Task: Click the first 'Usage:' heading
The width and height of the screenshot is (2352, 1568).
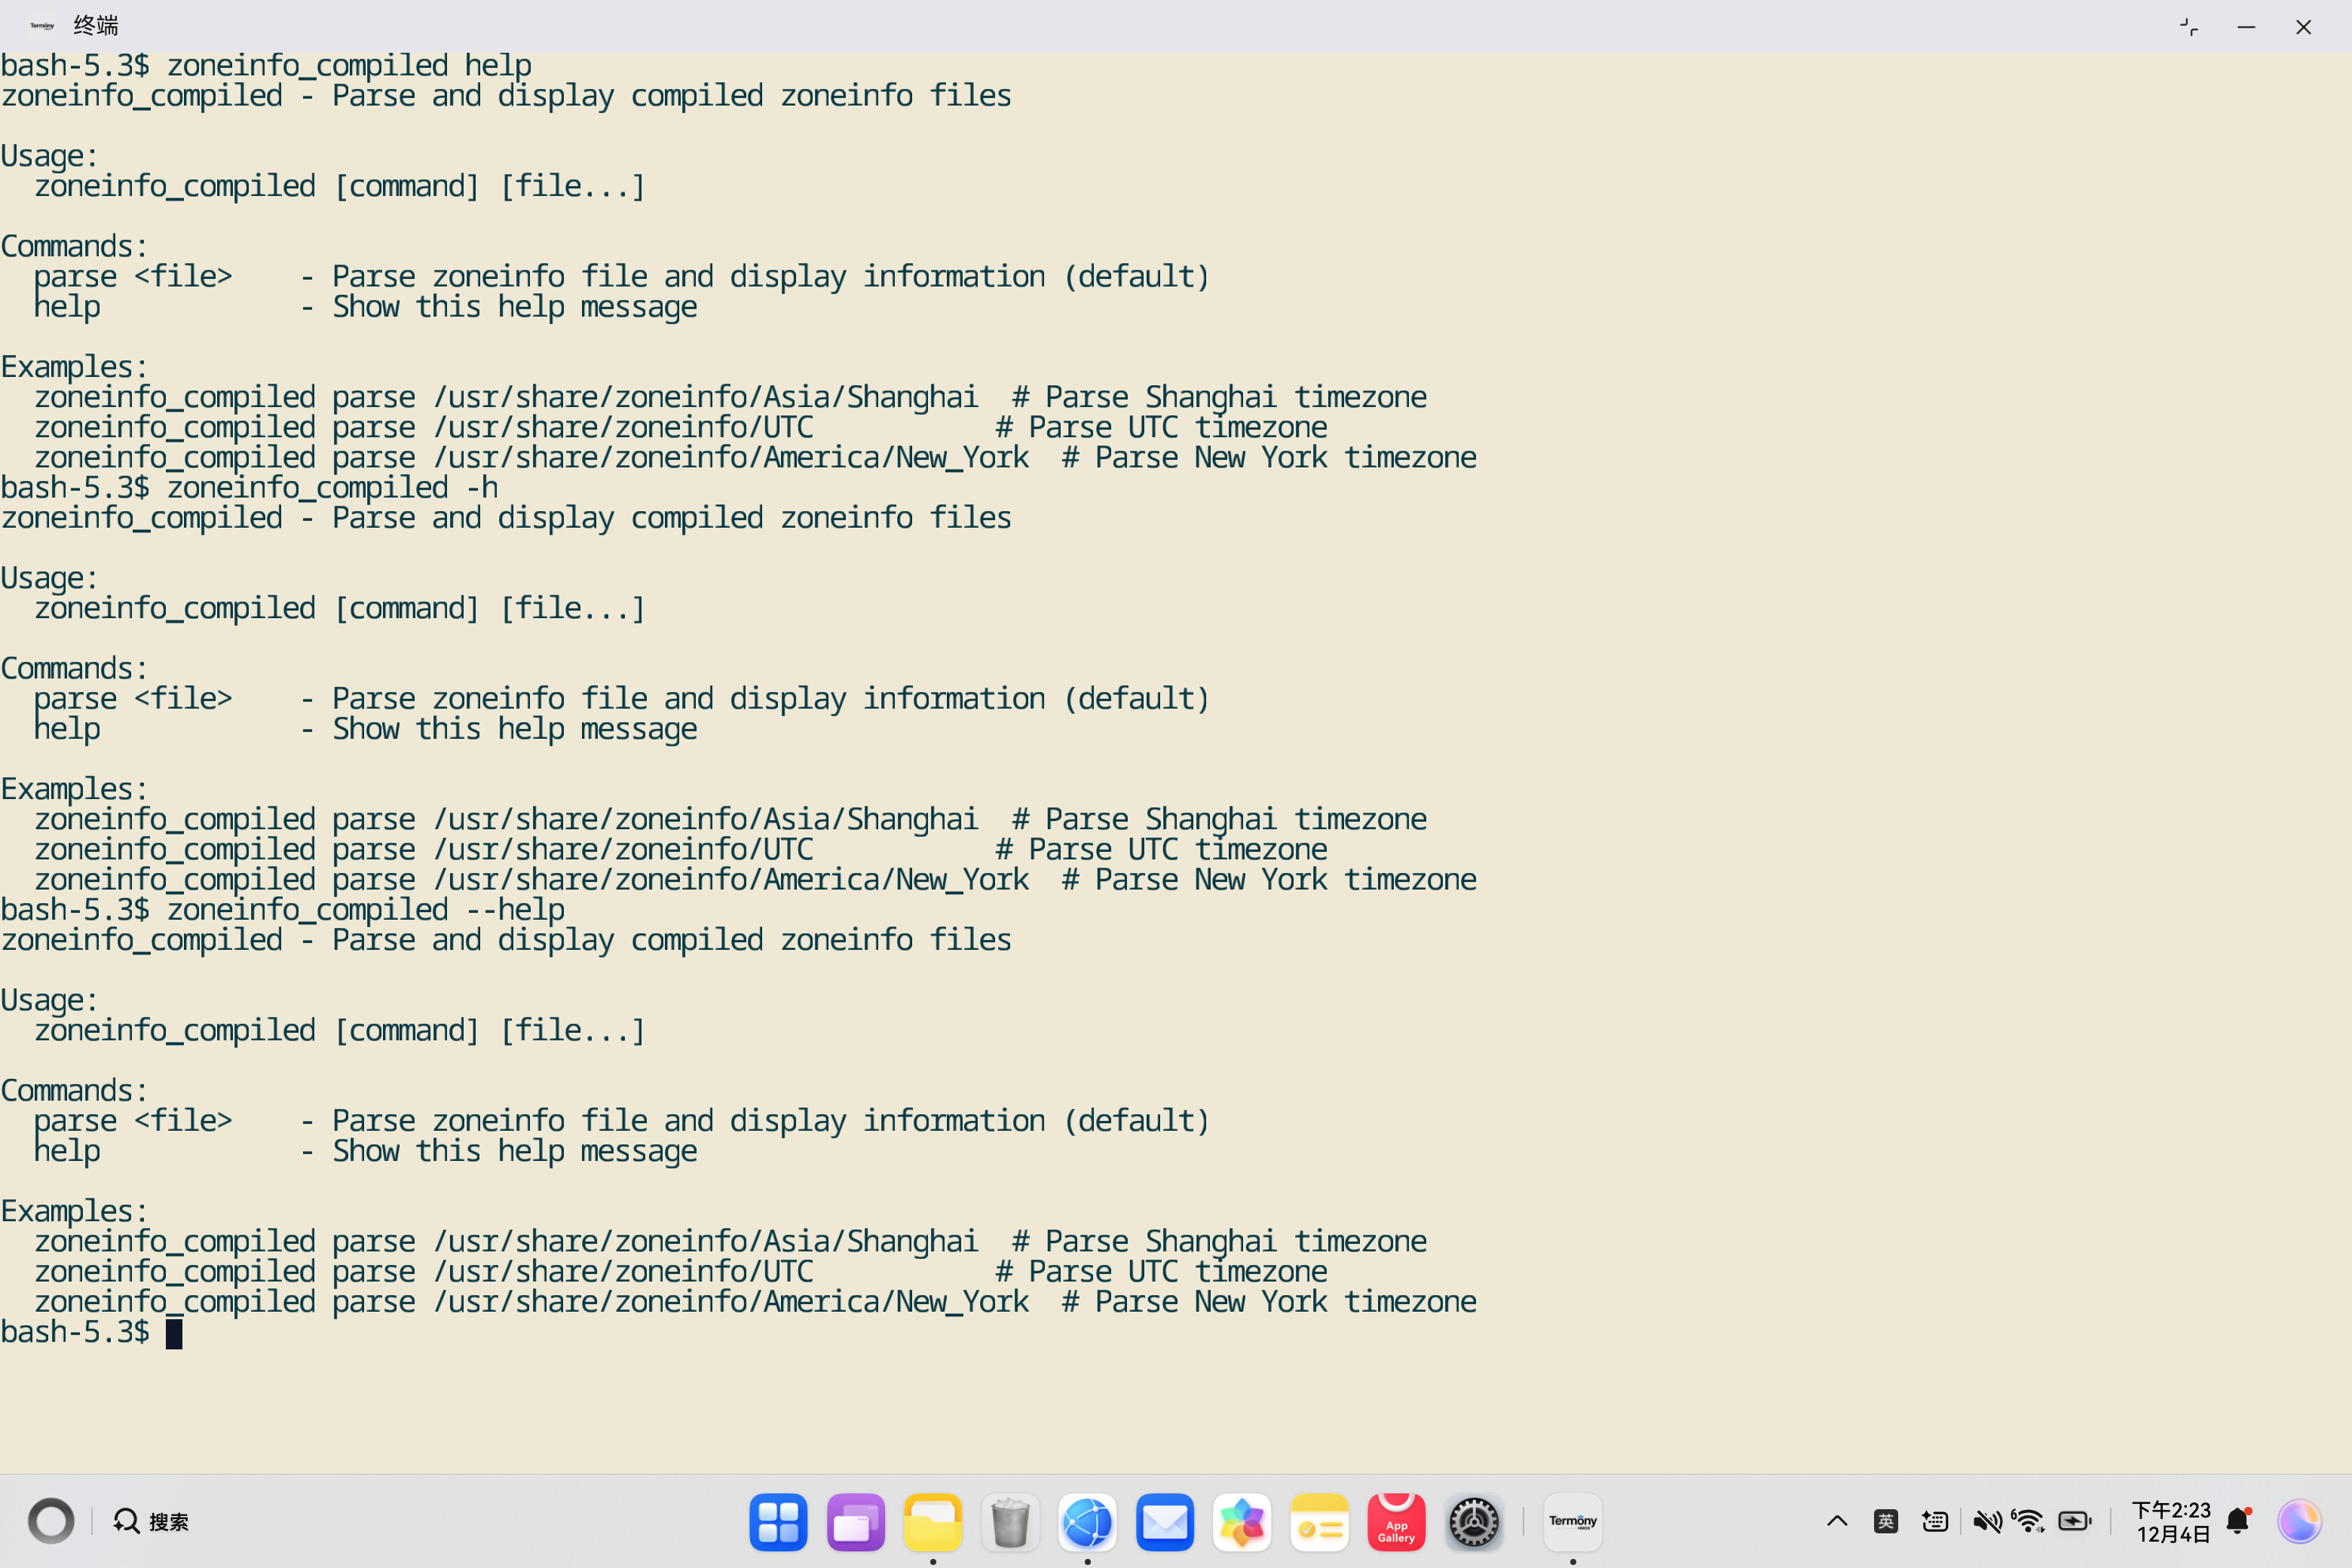Action: tap(50, 157)
